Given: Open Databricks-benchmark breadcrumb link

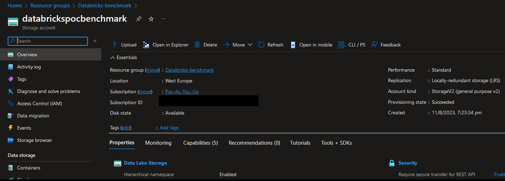Looking at the screenshot, I should pyautogui.click(x=105, y=6).
